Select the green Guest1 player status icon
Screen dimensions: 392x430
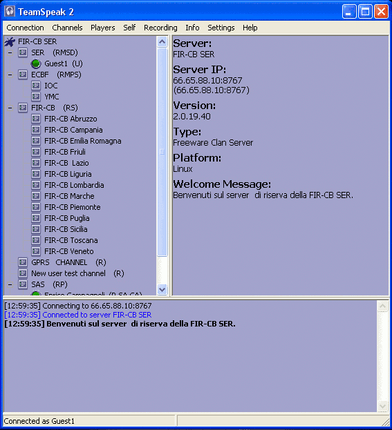coord(36,63)
